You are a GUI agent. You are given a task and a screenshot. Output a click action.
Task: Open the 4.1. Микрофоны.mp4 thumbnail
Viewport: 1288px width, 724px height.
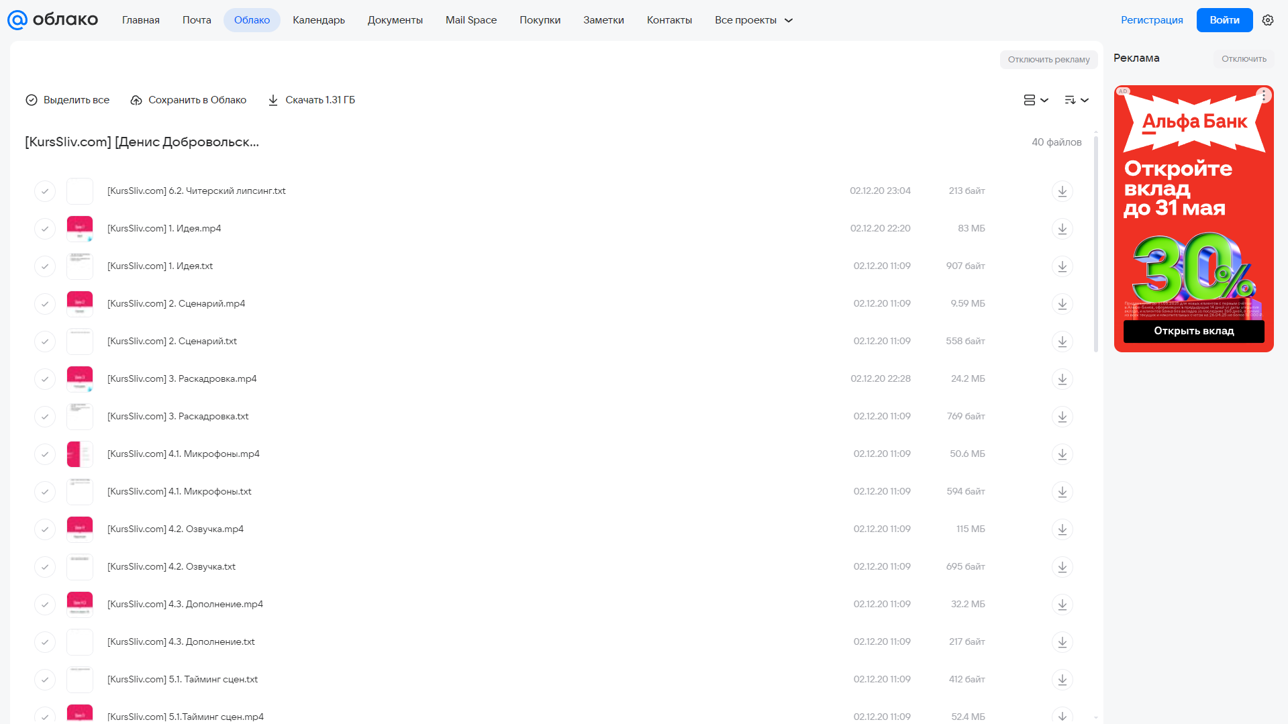click(x=80, y=454)
